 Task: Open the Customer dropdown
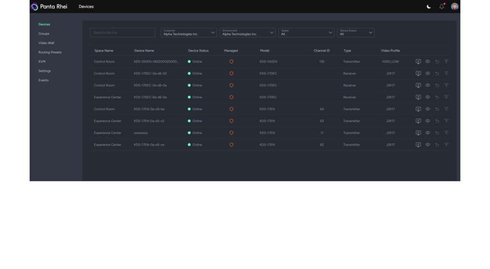coord(189,32)
